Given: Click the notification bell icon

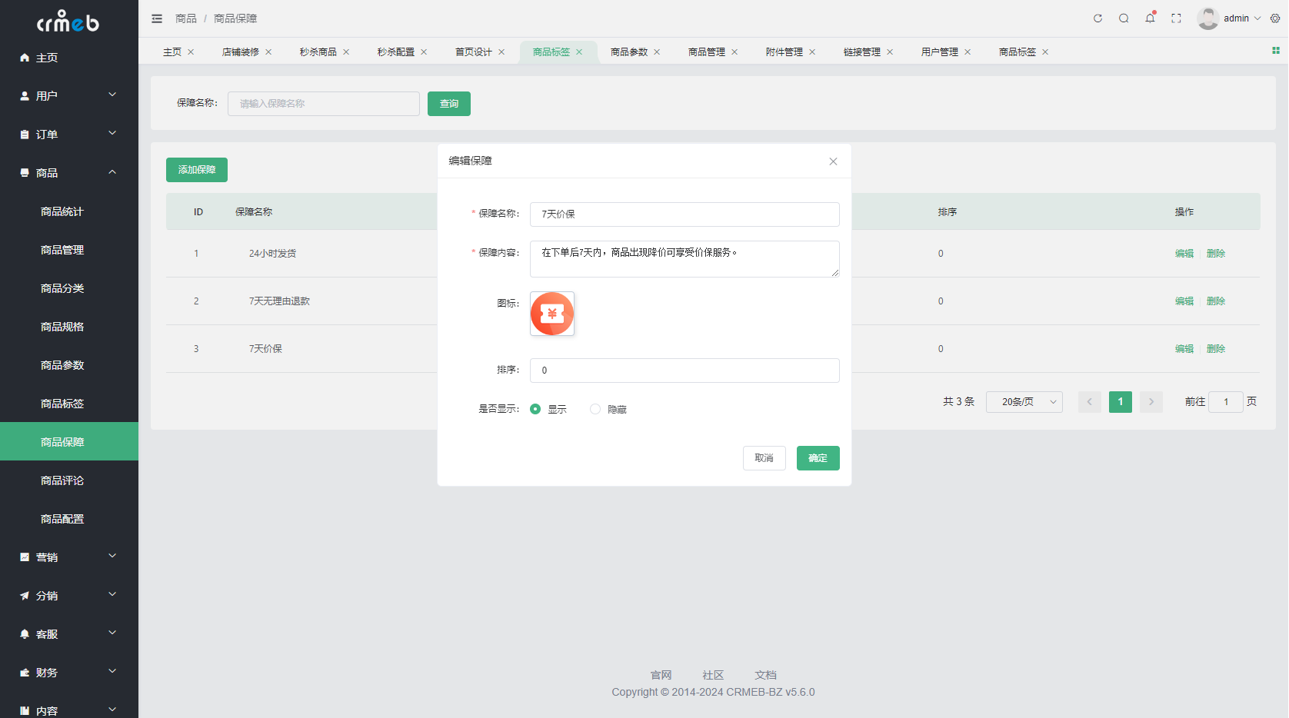Looking at the screenshot, I should (x=1149, y=18).
